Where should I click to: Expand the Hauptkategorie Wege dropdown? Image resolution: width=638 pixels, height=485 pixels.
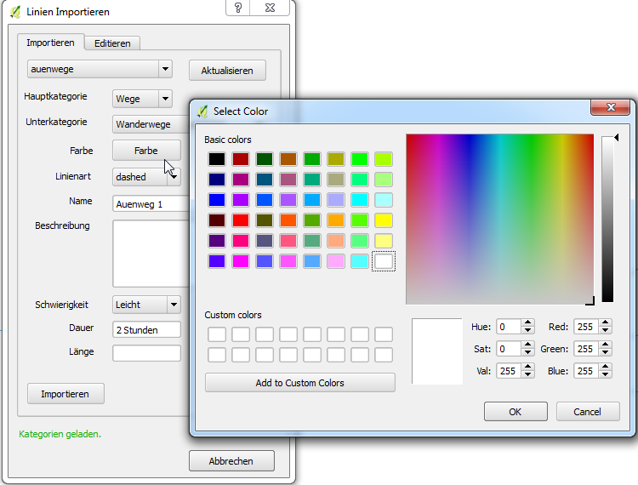point(165,99)
